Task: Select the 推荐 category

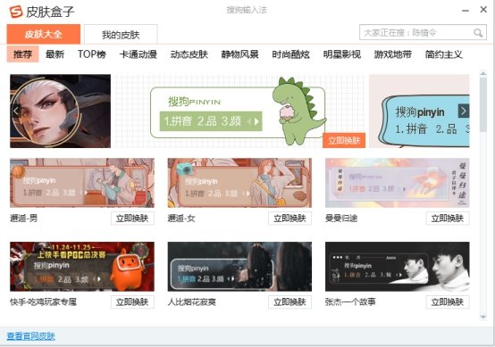Action: pos(22,54)
